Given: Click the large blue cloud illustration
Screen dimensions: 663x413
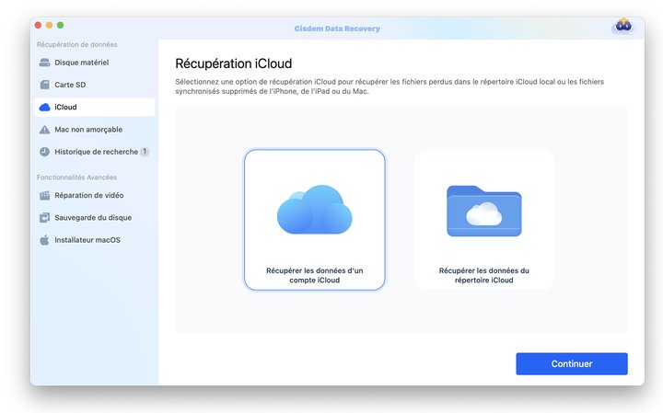Looking at the screenshot, I should point(315,210).
